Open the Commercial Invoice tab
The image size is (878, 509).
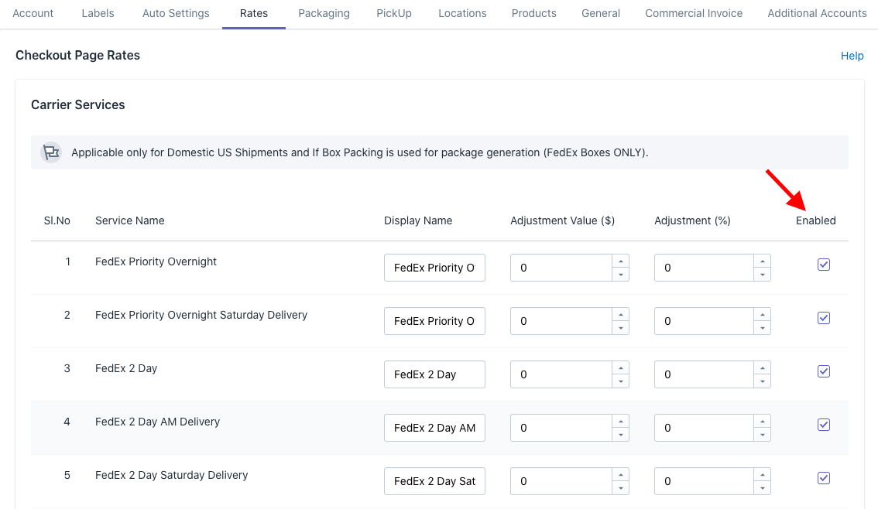[694, 13]
